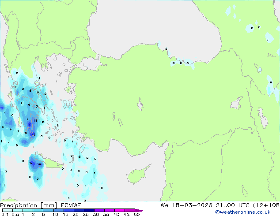The width and height of the screenshot is (280, 216).
Task: Click the legend arrow tip beyond 50
Action: pyautogui.click(x=140, y=210)
